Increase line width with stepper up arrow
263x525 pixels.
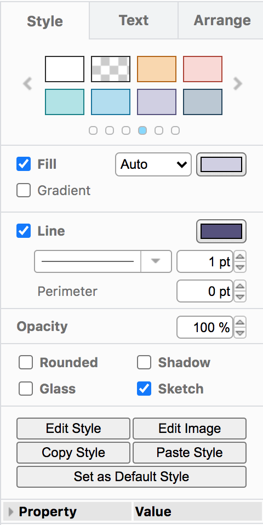point(240,257)
